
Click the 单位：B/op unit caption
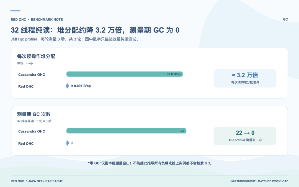(x=25, y=63)
